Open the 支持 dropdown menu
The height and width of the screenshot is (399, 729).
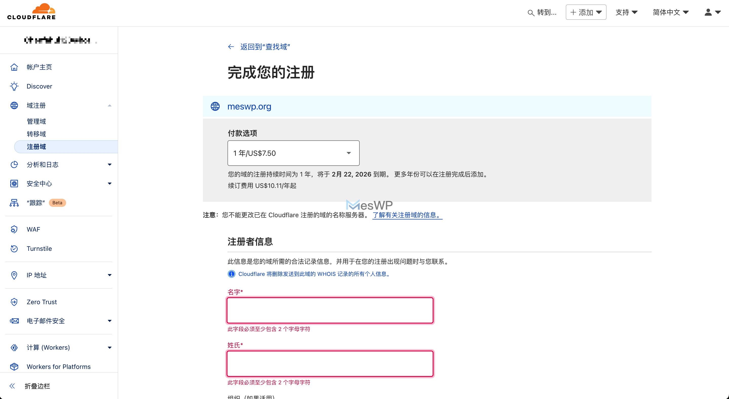click(x=626, y=12)
